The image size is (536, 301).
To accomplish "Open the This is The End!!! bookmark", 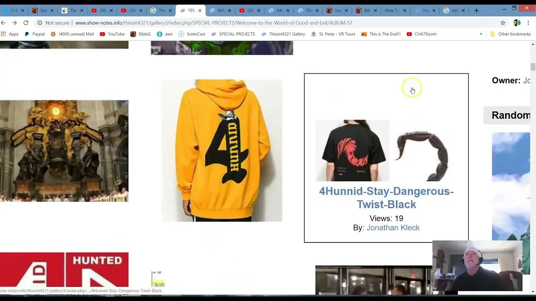I will [381, 34].
